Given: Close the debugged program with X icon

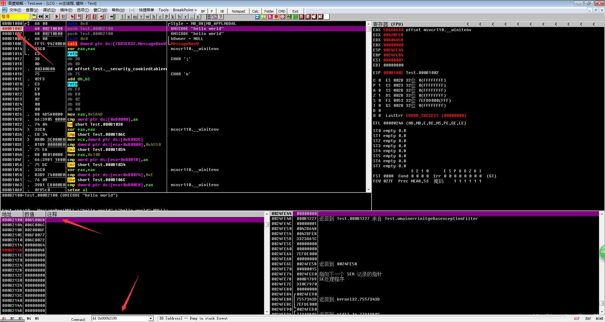Looking at the screenshot, I should [x=47, y=17].
